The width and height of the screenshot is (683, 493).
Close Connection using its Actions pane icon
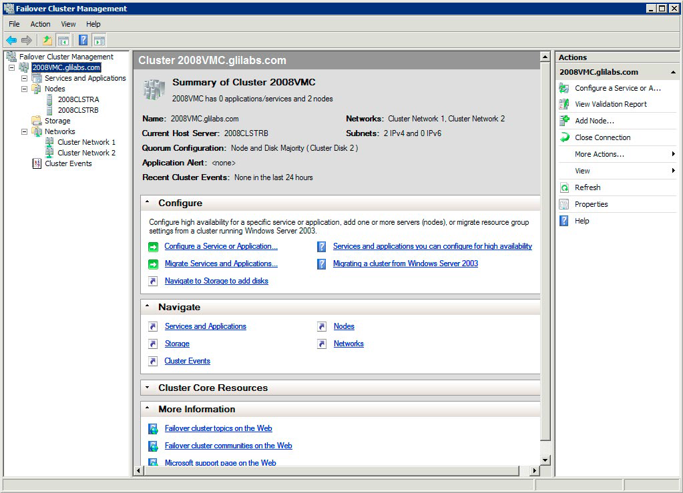565,137
